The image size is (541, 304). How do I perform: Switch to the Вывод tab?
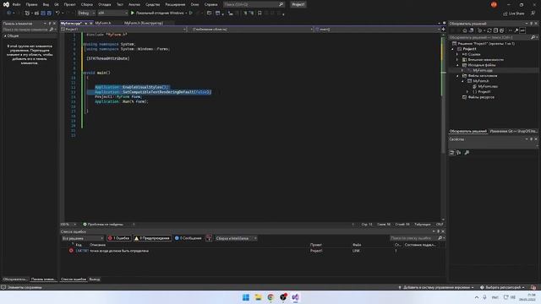tap(94, 280)
